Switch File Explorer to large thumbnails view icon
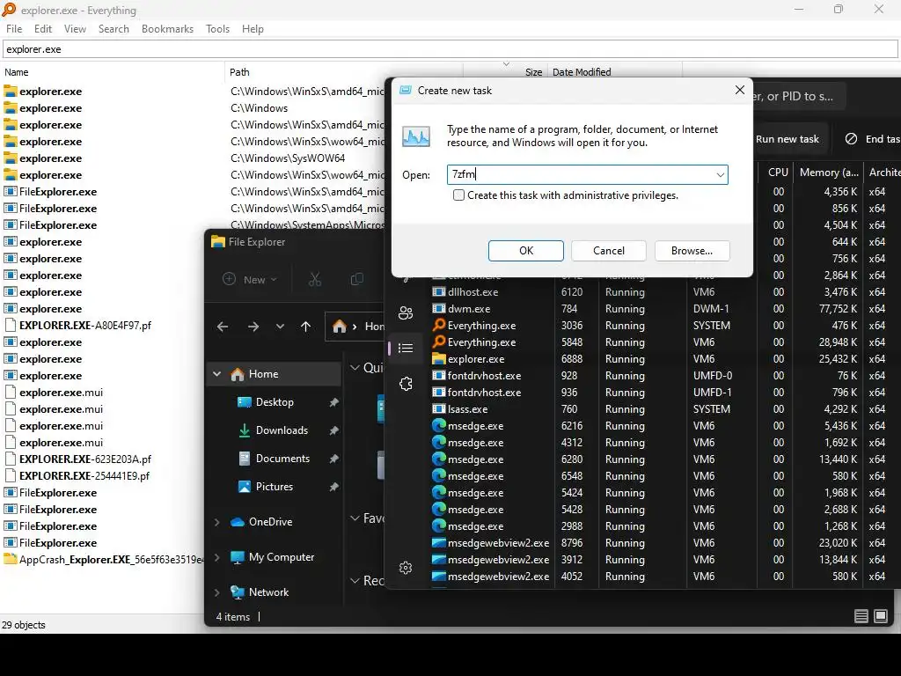The image size is (901, 676). 881,616
